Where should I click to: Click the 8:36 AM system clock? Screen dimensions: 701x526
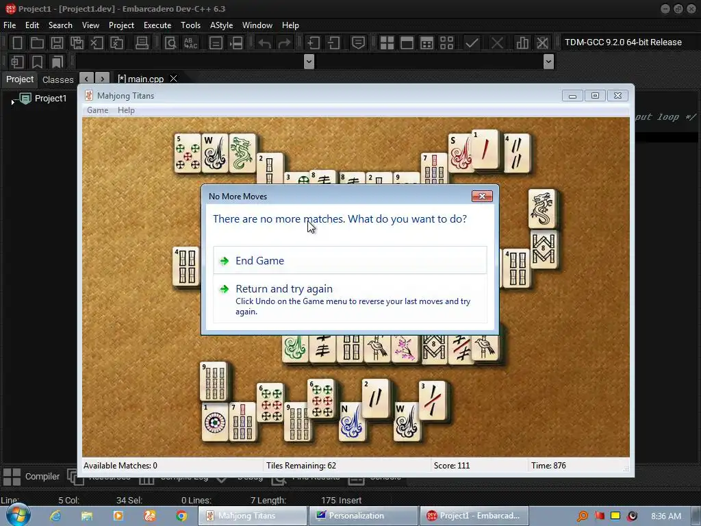click(x=666, y=516)
